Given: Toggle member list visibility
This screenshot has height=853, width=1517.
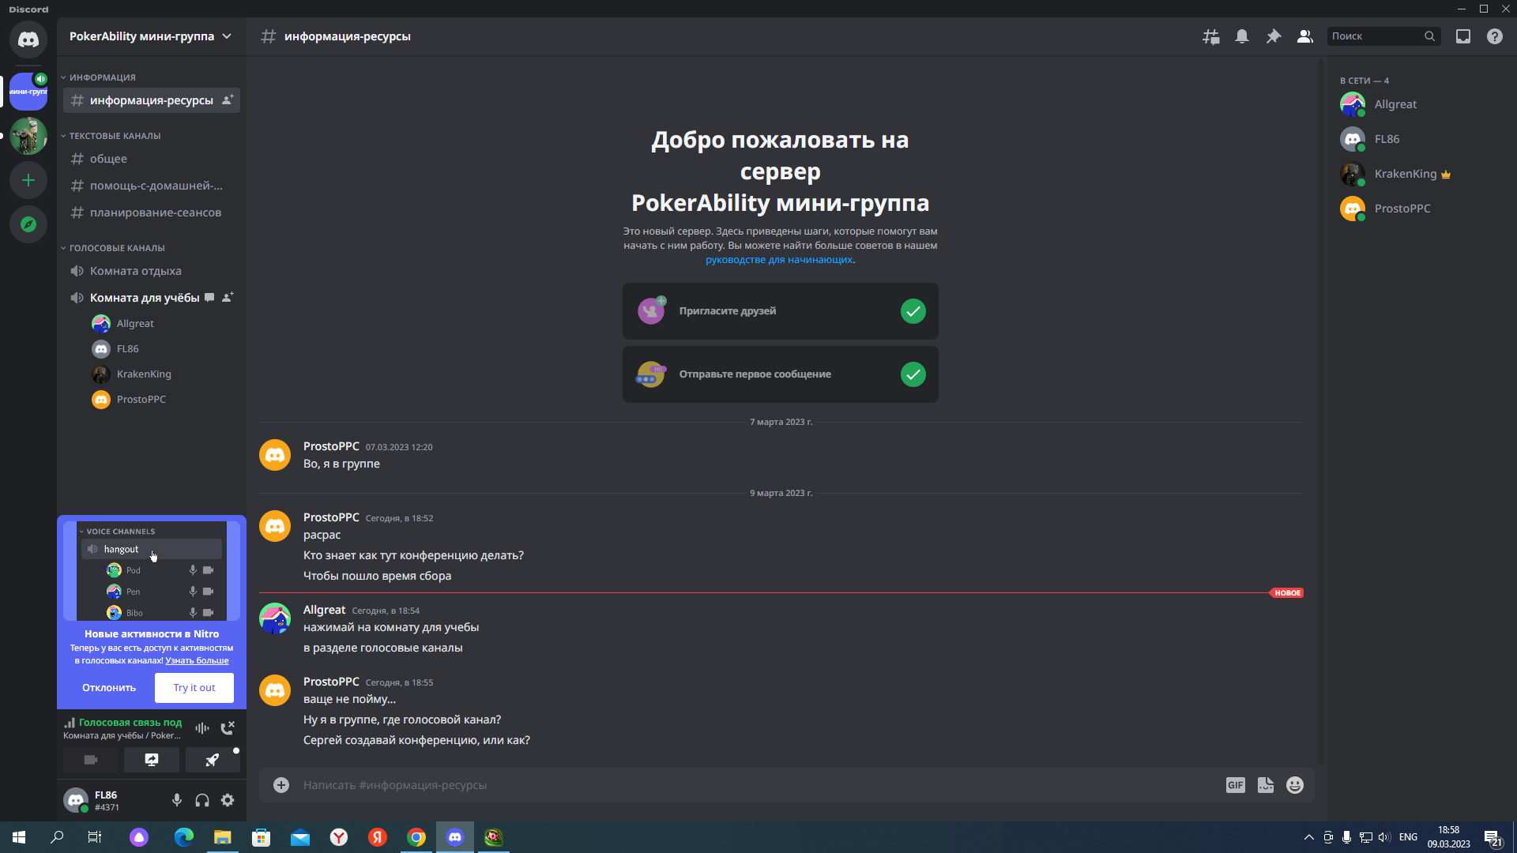Looking at the screenshot, I should click(1305, 36).
